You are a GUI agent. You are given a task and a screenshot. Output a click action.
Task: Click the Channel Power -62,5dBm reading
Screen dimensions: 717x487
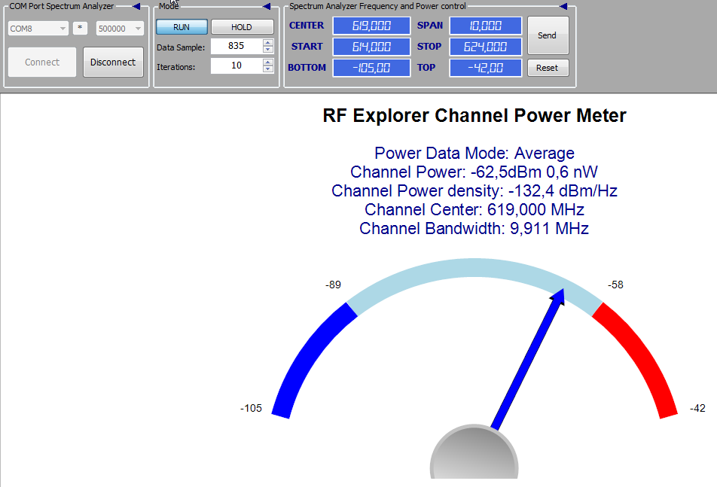pyautogui.click(x=474, y=172)
